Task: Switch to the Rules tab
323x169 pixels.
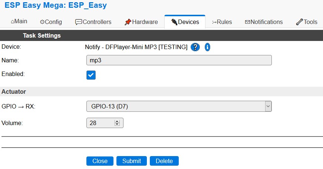Action: click(222, 22)
